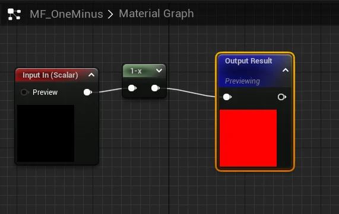Click the input pin of the 1-x node

click(132, 88)
